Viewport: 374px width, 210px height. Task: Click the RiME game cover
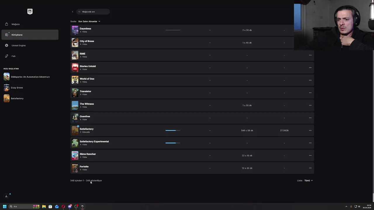click(75, 55)
